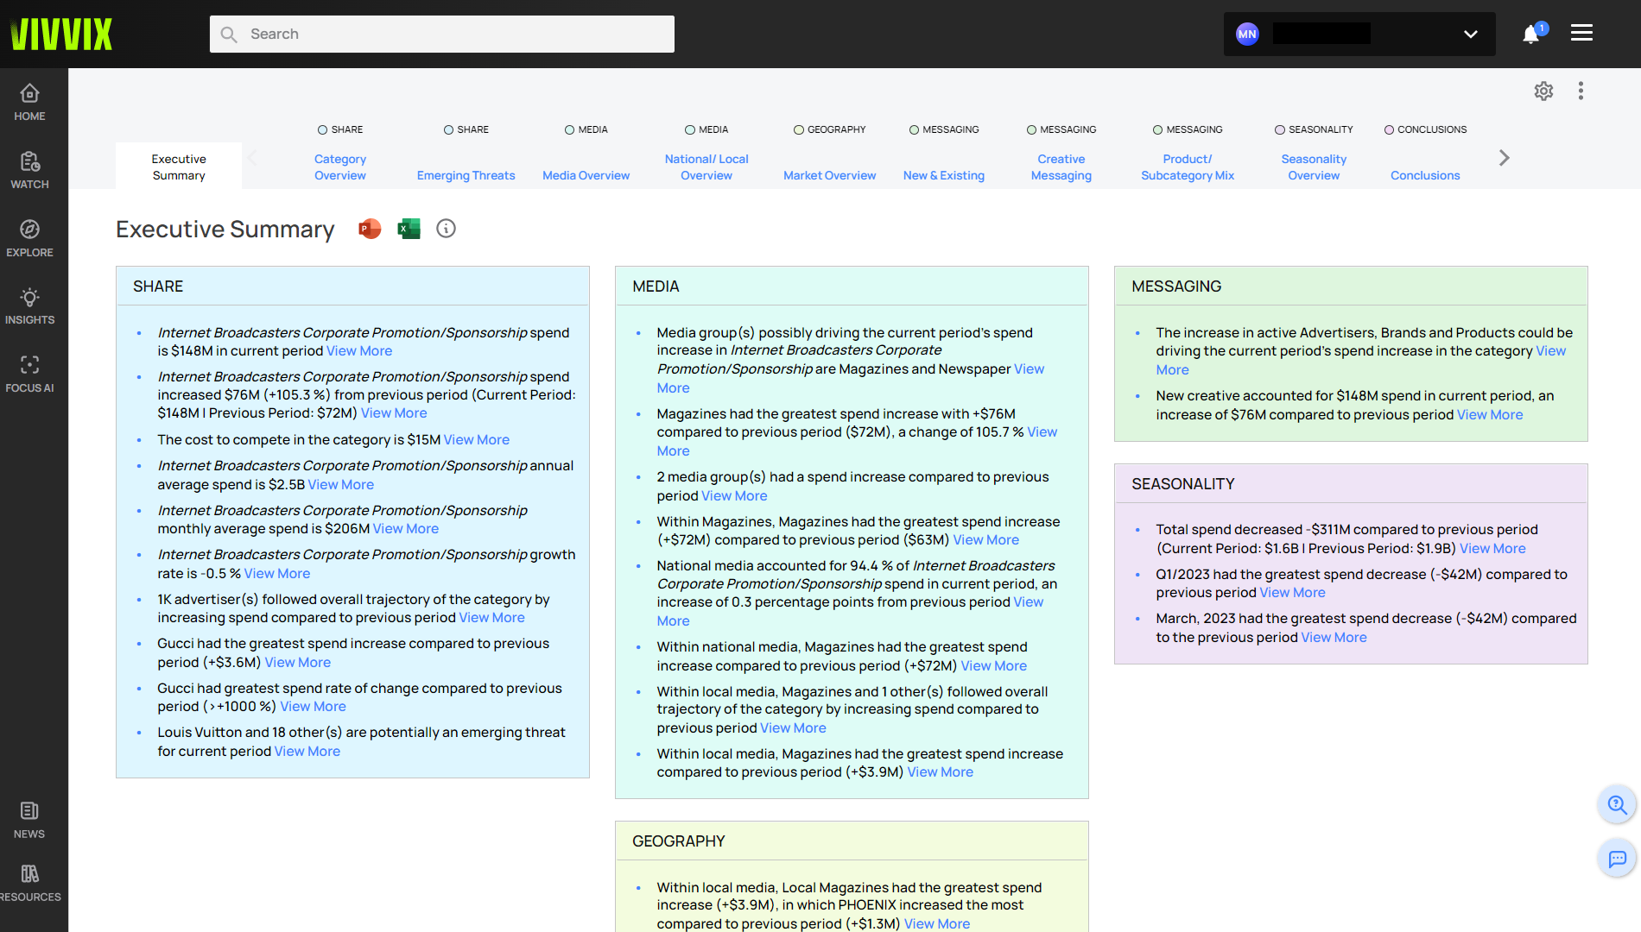Viewport: 1641px width, 932px height.
Task: Export summary to Excel
Action: tap(409, 229)
